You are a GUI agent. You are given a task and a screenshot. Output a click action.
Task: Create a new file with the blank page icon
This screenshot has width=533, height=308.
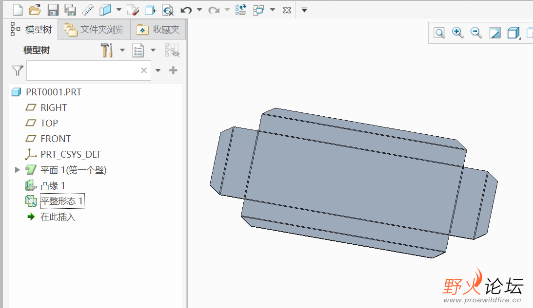click(x=18, y=10)
